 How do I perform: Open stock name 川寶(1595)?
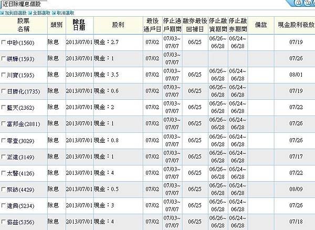click(x=20, y=75)
